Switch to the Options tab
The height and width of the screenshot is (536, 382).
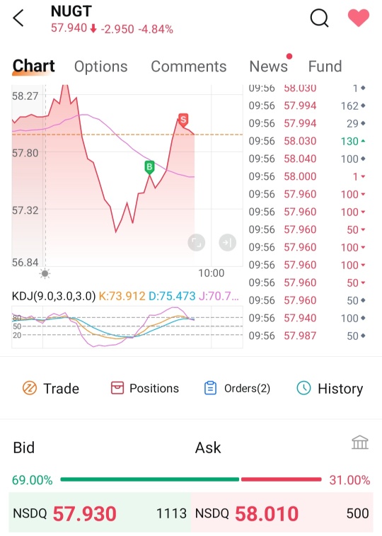100,67
